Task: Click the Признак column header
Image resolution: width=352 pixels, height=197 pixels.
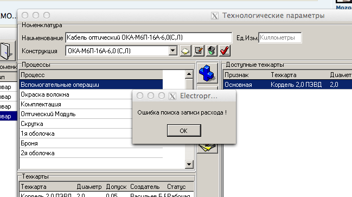Action: pos(236,75)
